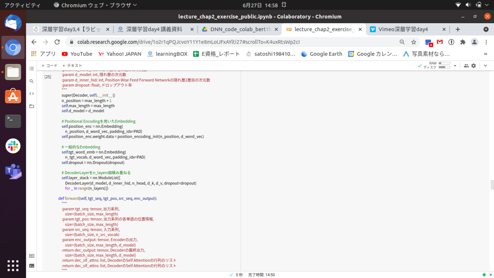Switch to Vimeo深層学習day4 tab
This screenshot has width=494, height=278.
pyautogui.click(x=403, y=29)
